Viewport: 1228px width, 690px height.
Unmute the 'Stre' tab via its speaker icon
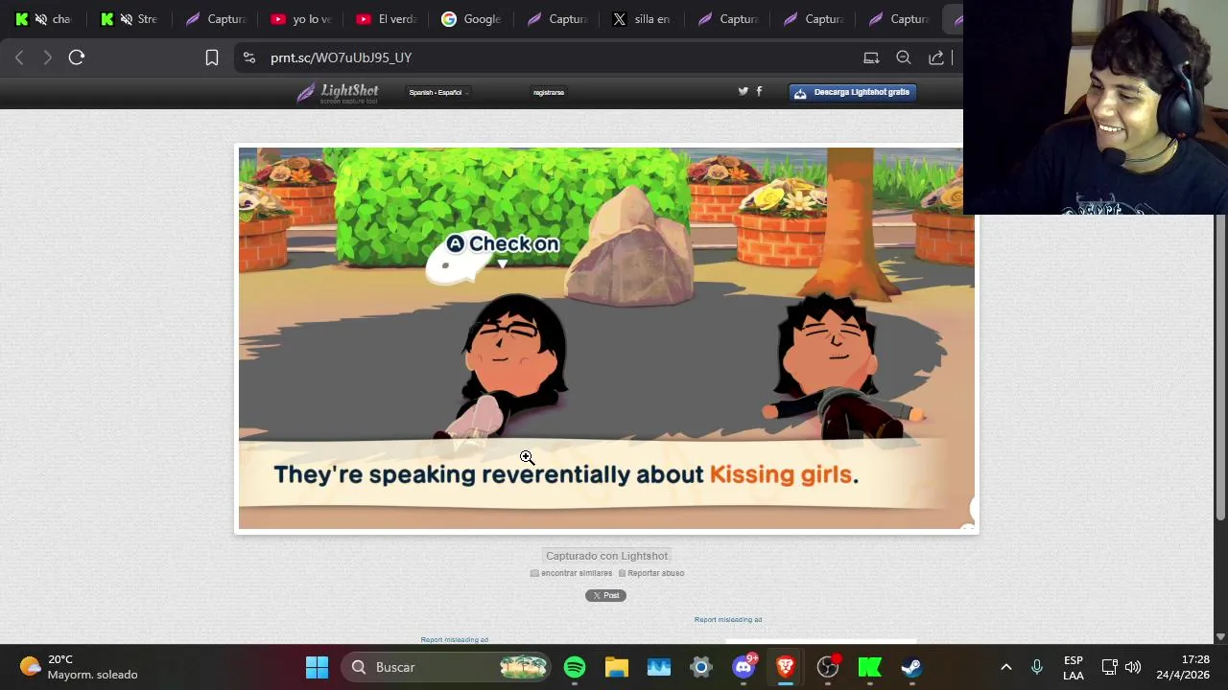(126, 19)
